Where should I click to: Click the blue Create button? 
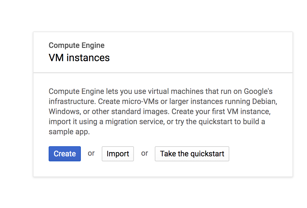point(65,154)
